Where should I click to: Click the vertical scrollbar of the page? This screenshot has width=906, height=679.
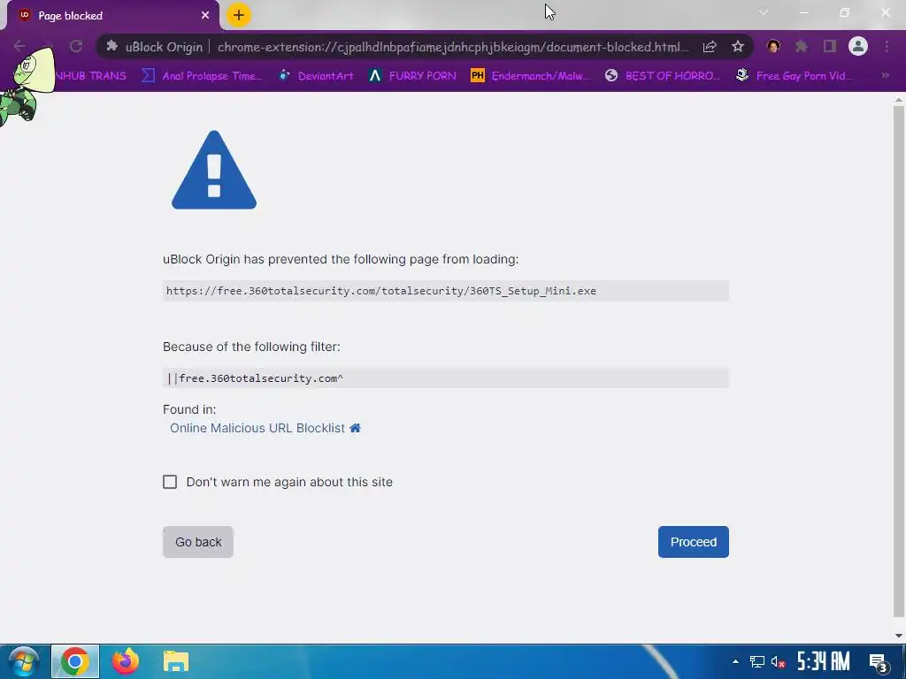coord(899,361)
